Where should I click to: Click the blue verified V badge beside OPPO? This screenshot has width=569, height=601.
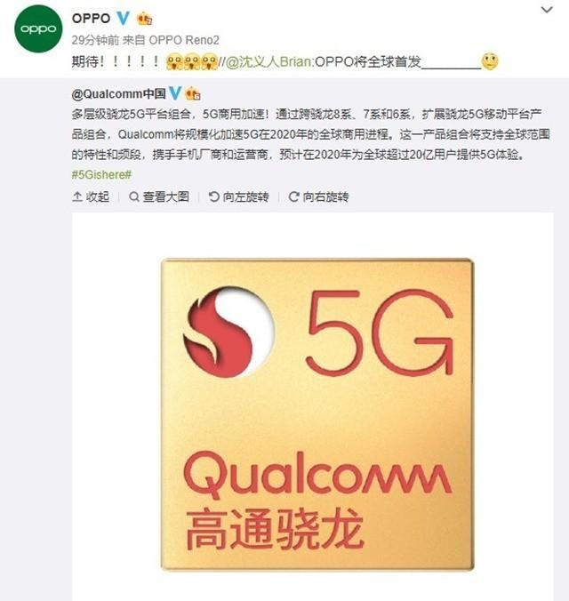pos(123,18)
